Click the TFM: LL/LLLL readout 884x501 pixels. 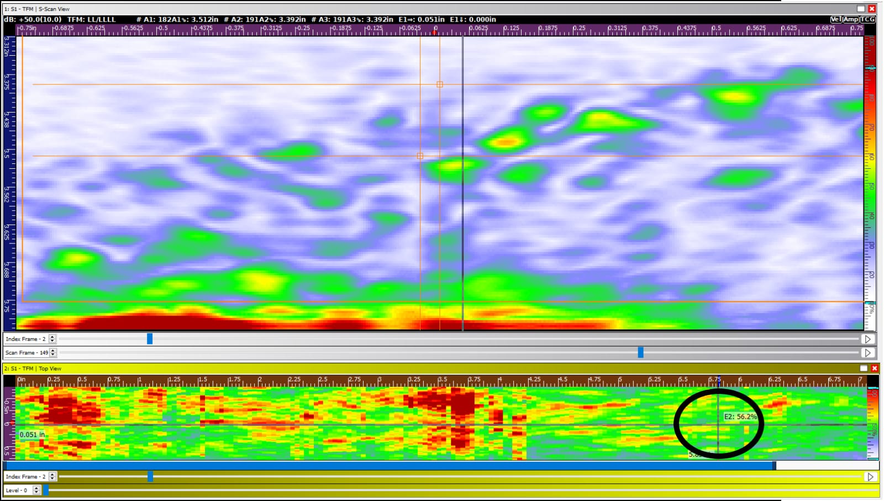pos(91,19)
